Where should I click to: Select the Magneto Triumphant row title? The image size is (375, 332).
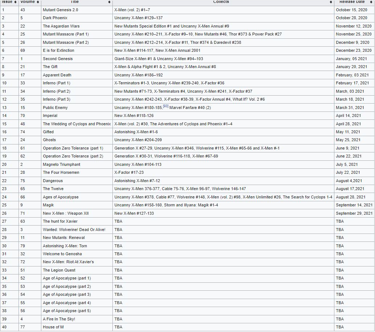tap(61, 164)
